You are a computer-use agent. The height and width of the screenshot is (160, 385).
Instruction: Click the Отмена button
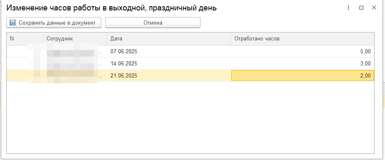tap(153, 23)
